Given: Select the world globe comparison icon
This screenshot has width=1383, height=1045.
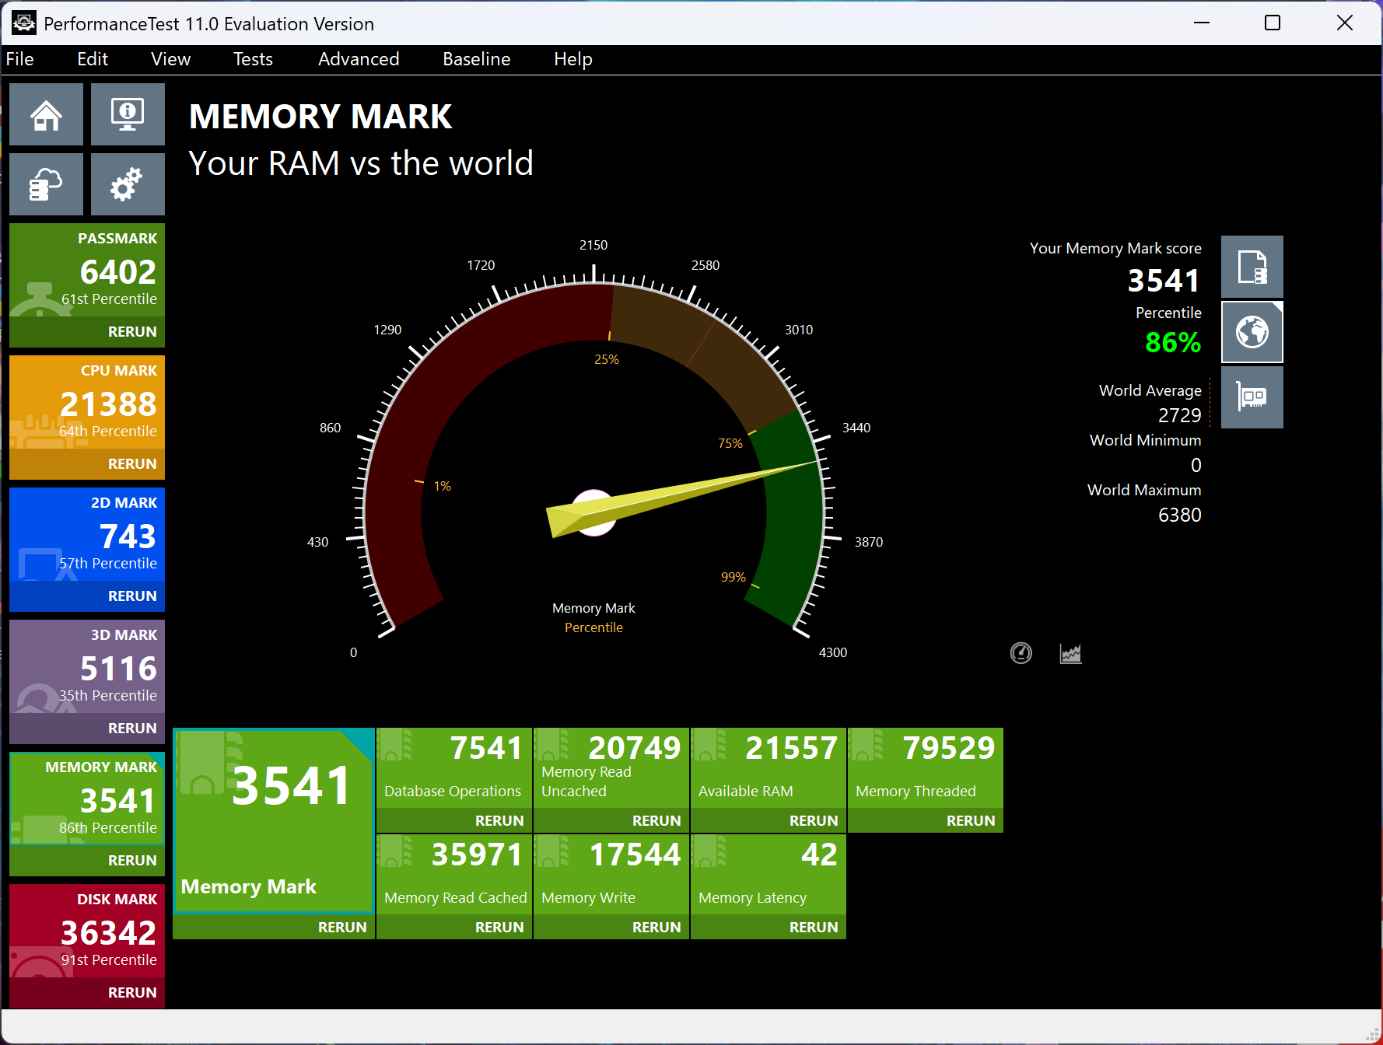Looking at the screenshot, I should coord(1252,332).
